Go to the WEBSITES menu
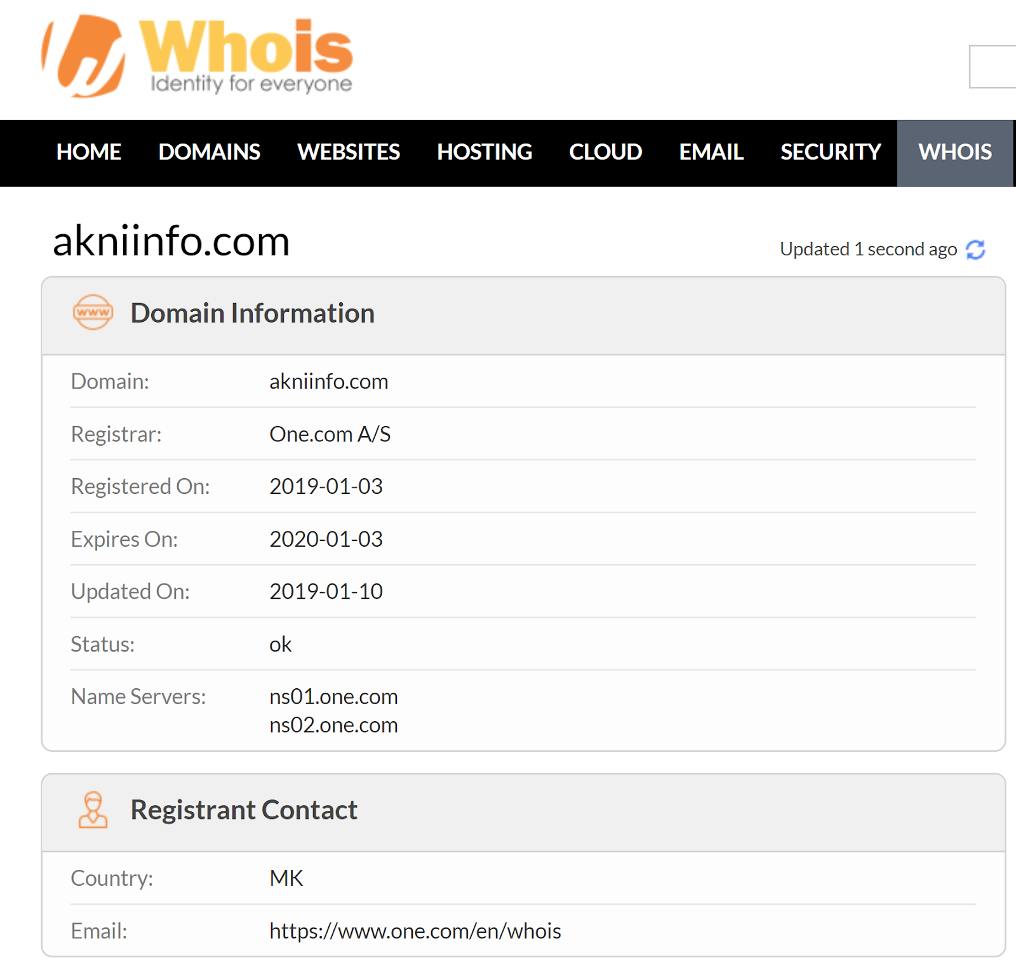The image size is (1016, 967). [349, 152]
